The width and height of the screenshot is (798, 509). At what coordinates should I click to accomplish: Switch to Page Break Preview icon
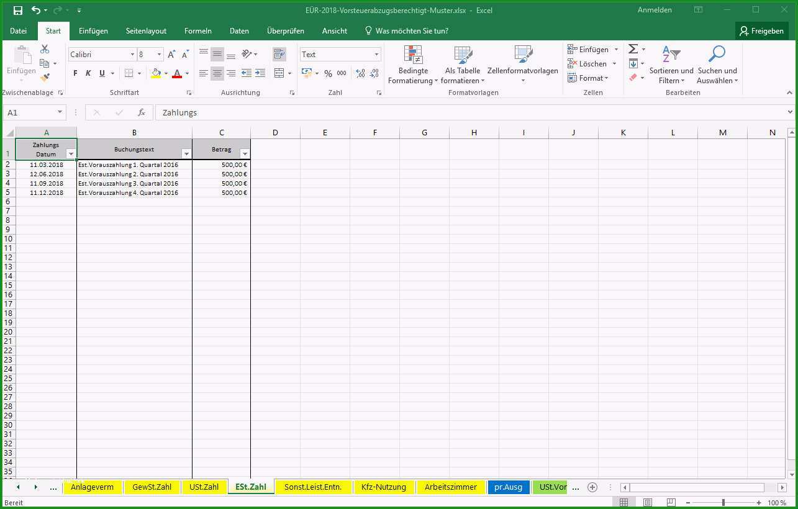[x=671, y=502]
